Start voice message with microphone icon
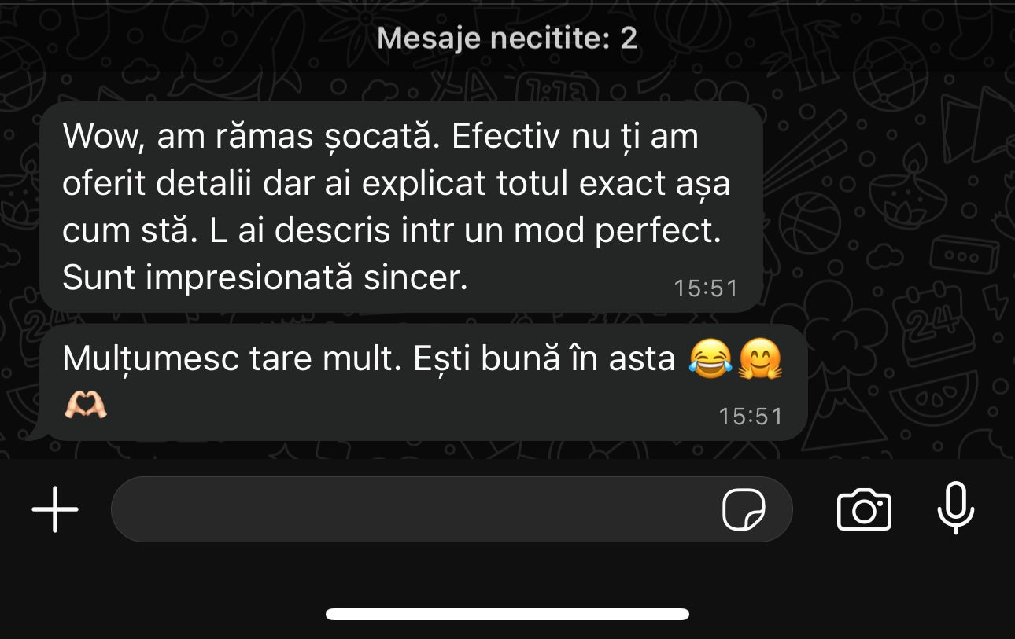 (956, 509)
